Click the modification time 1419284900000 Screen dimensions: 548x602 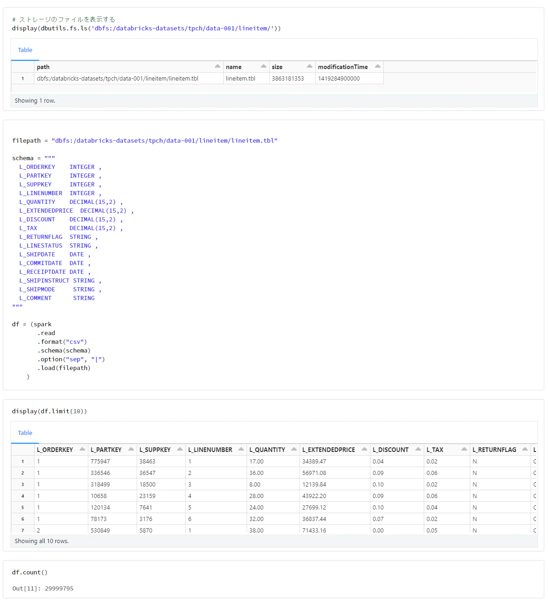tap(339, 79)
